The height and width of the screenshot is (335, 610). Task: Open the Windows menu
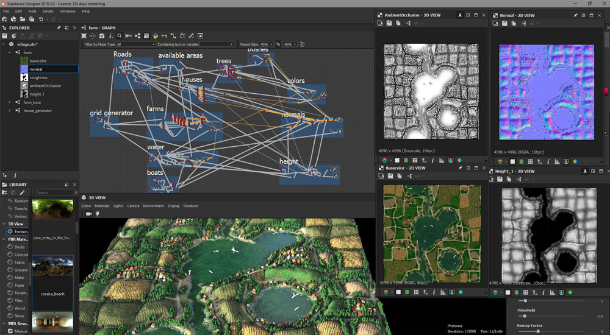[x=67, y=12]
